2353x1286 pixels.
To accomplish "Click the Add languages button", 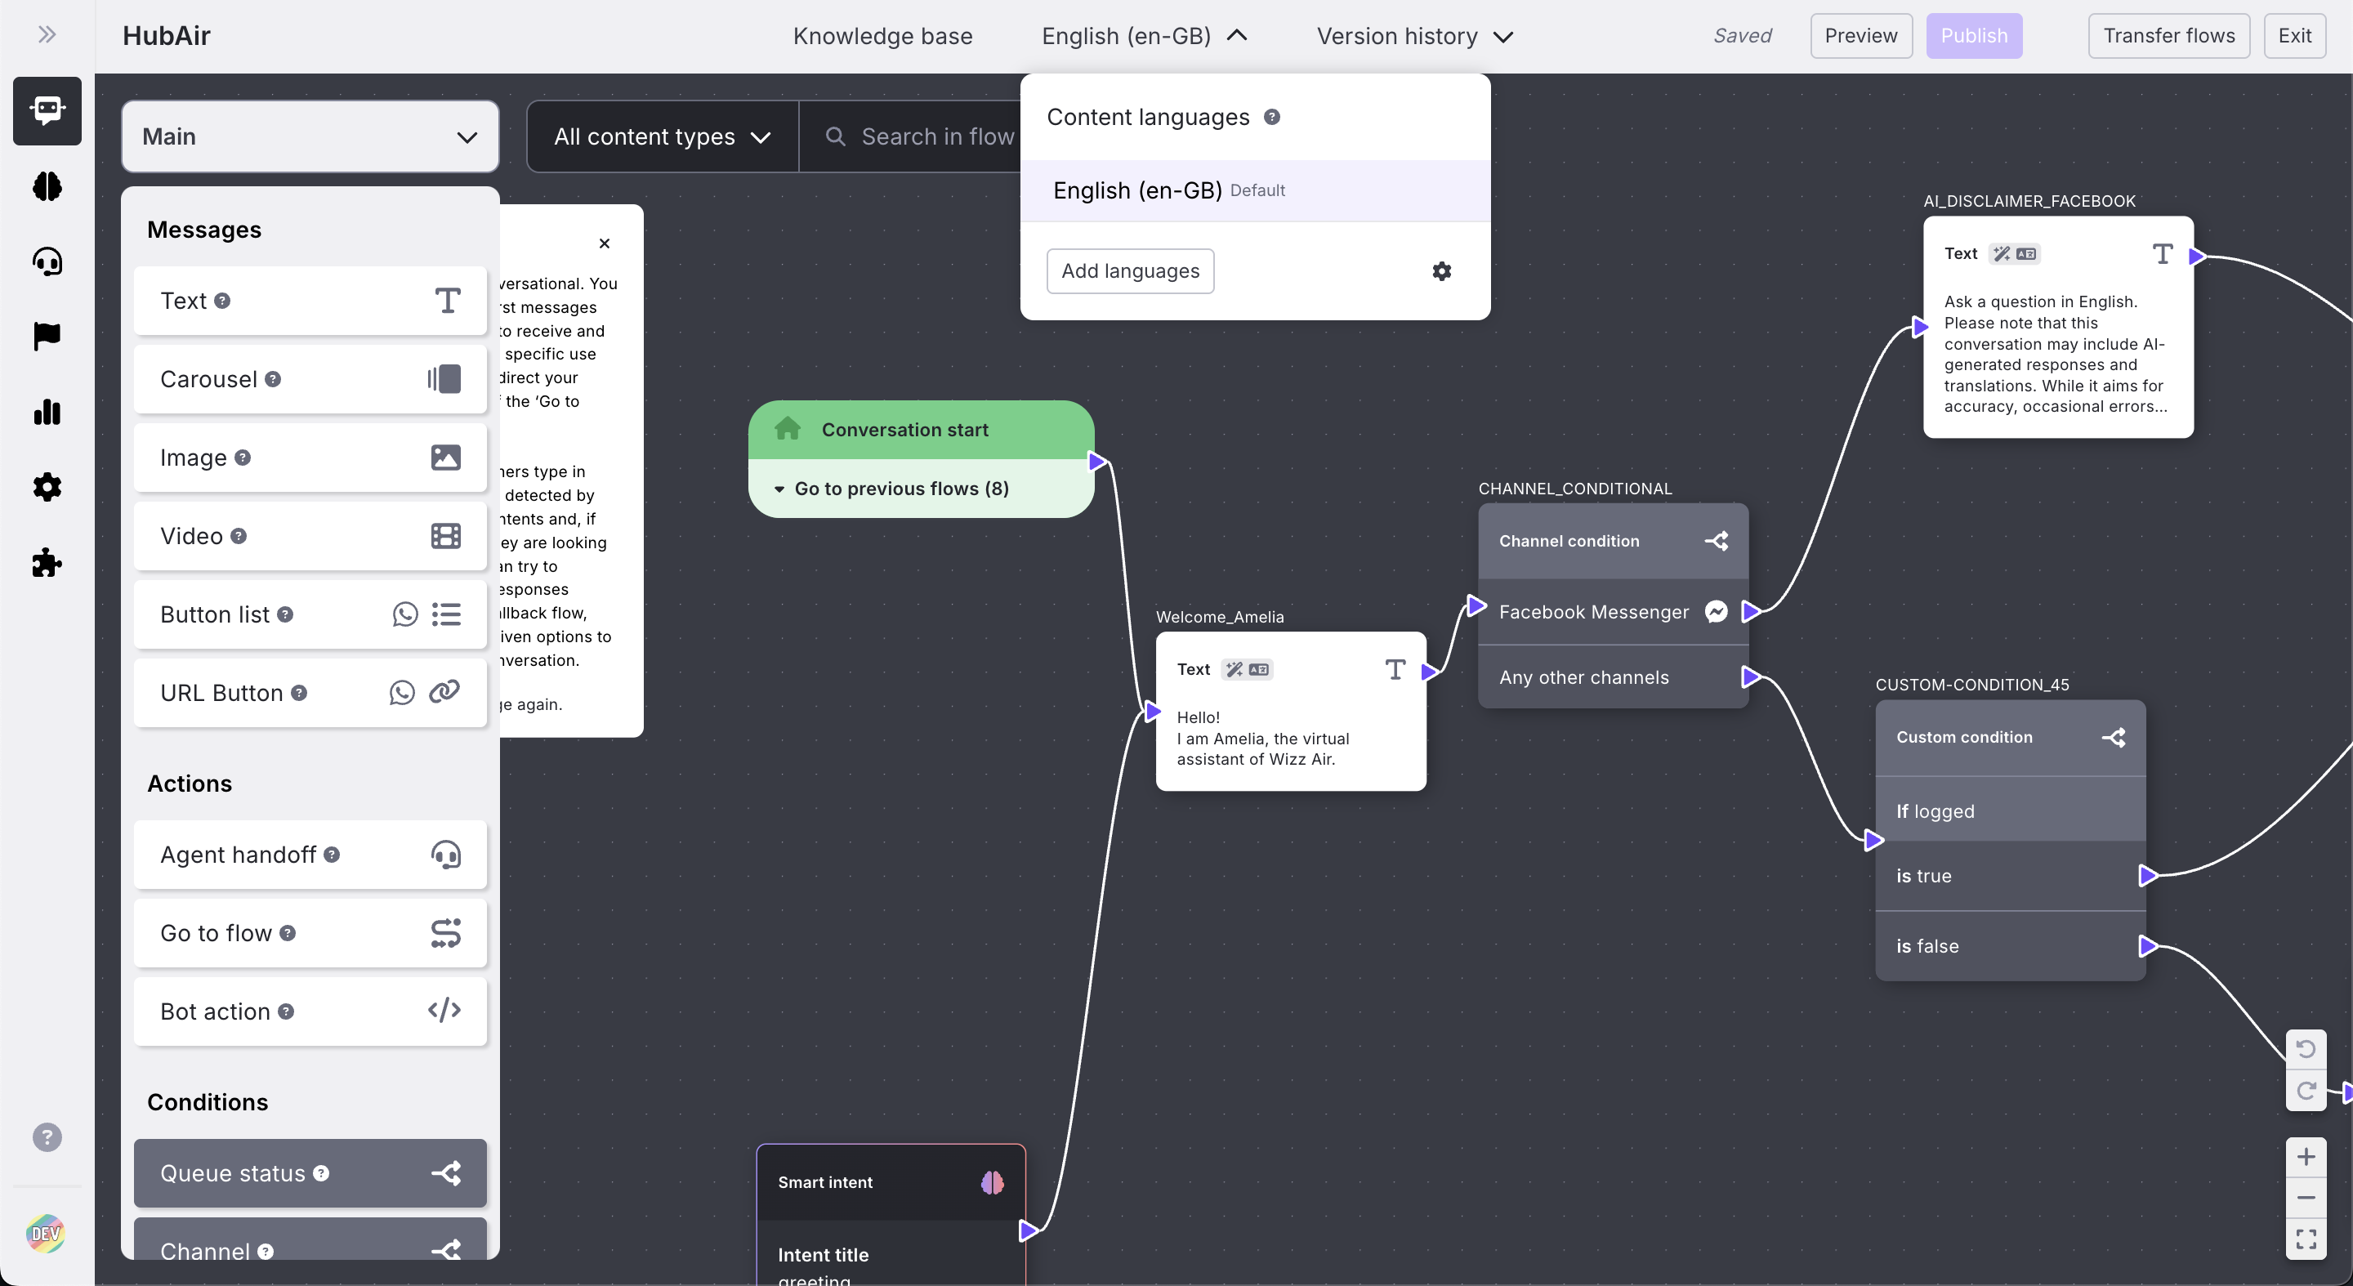I will (1130, 271).
